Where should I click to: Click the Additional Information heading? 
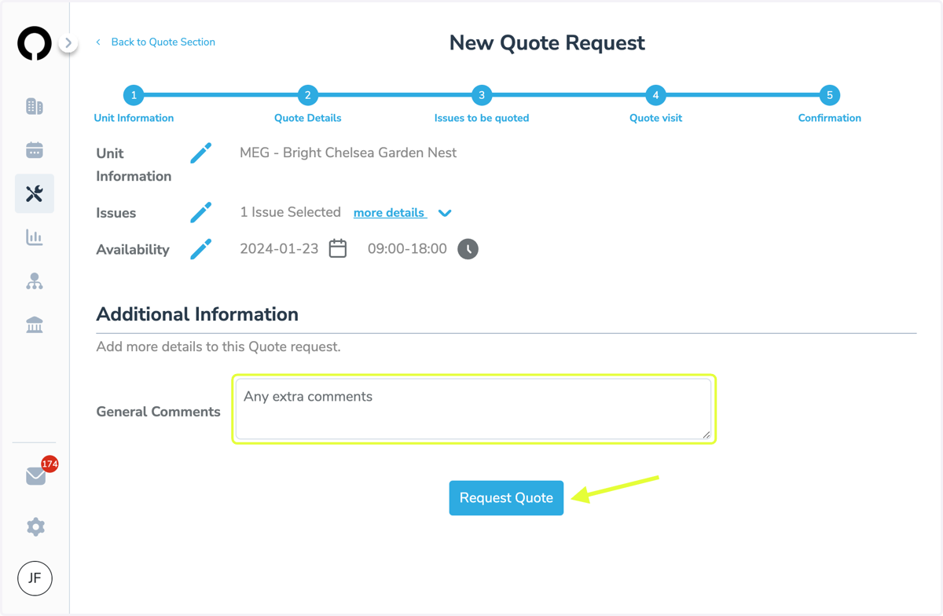click(x=197, y=314)
